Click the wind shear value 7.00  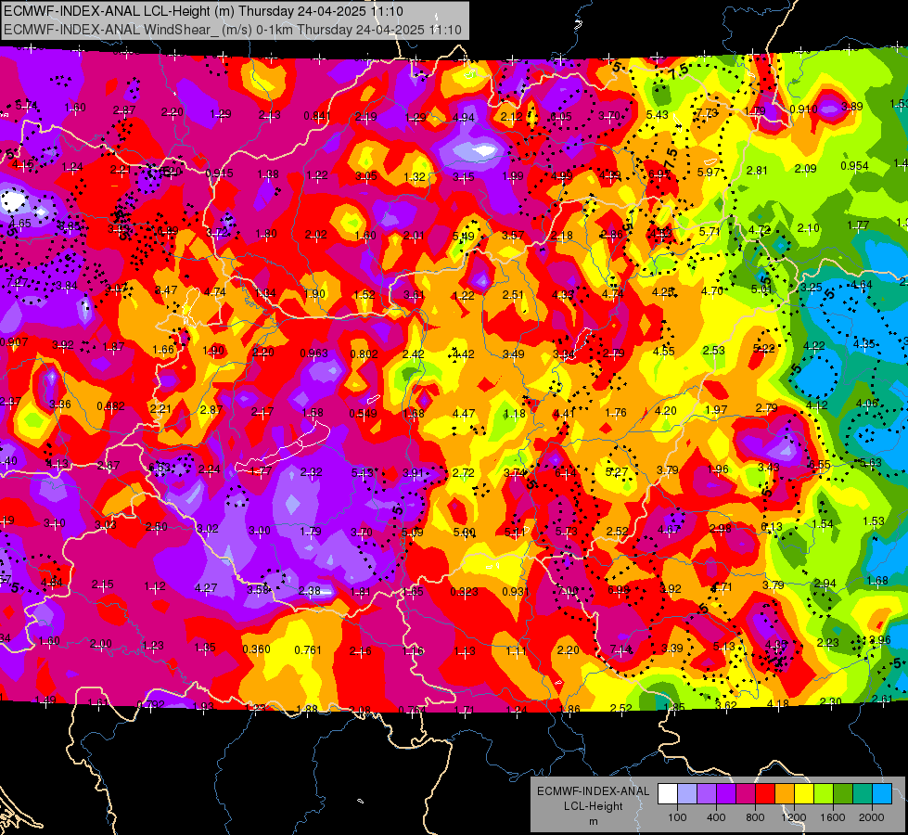click(567, 590)
